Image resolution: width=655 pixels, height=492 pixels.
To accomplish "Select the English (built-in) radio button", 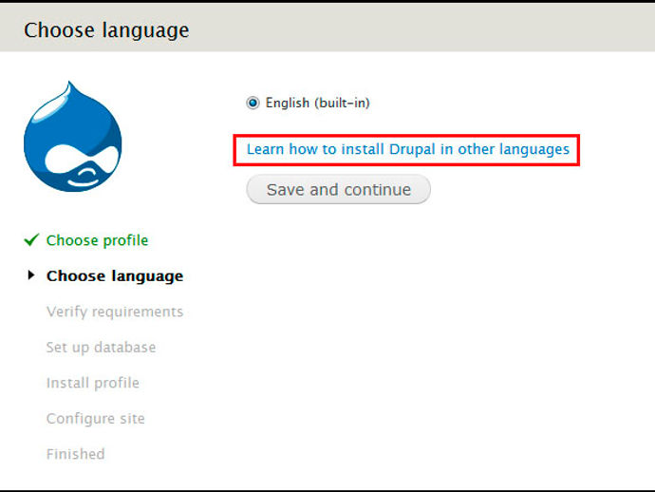I will [253, 103].
